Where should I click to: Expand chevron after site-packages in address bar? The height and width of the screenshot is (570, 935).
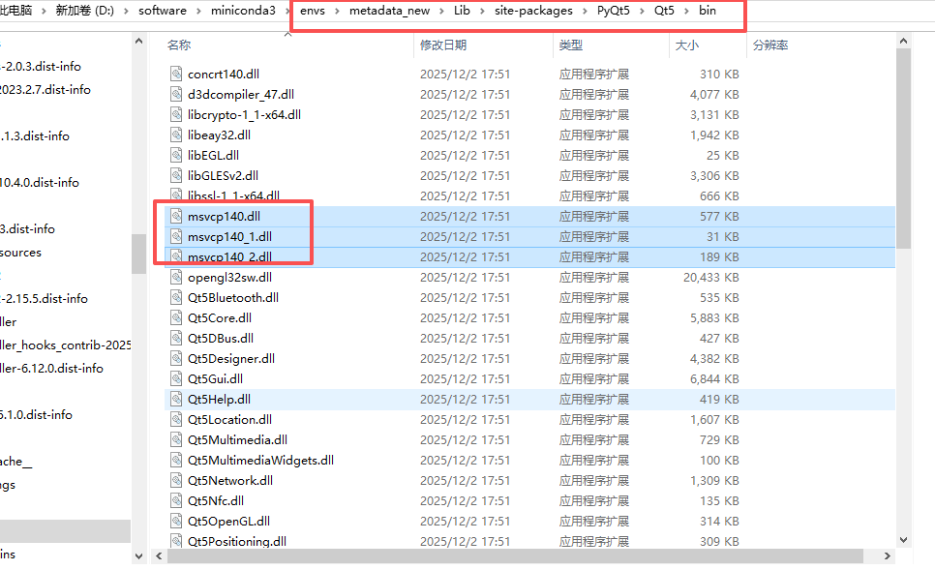(x=585, y=12)
